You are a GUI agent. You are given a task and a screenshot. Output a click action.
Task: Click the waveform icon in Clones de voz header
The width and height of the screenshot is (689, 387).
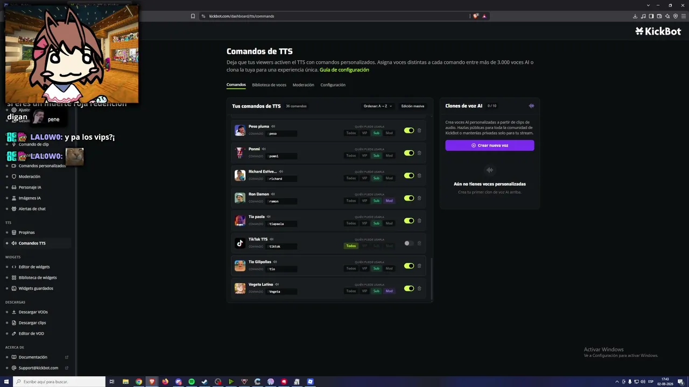click(531, 106)
